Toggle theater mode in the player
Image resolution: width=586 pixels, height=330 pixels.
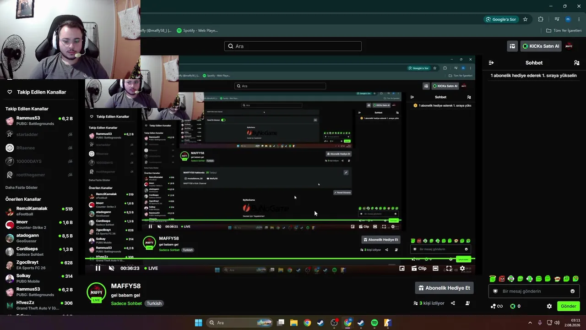(435, 268)
